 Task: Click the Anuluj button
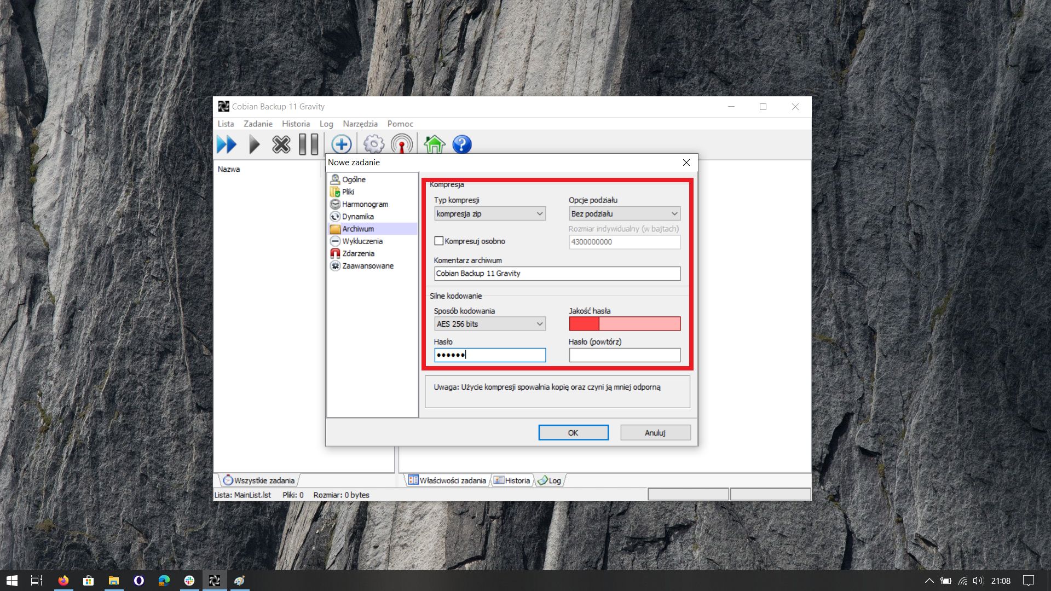pos(655,433)
